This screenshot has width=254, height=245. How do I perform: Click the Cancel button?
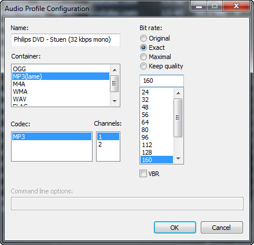(x=222, y=228)
